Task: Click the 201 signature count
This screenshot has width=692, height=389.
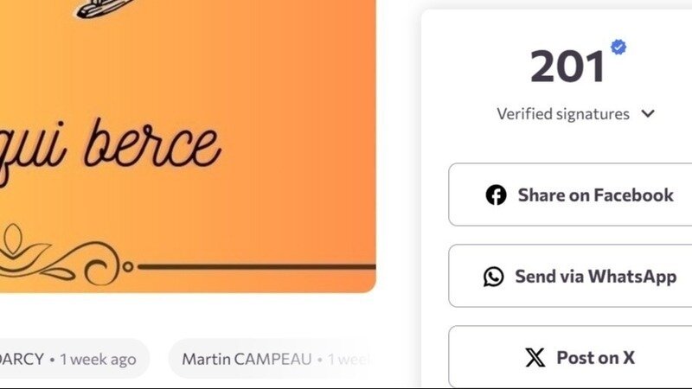Action: [567, 67]
